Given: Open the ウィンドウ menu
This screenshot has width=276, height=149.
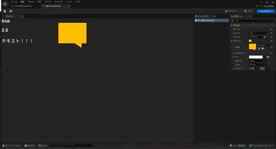Looking at the screenshot, I should click(58, 2).
